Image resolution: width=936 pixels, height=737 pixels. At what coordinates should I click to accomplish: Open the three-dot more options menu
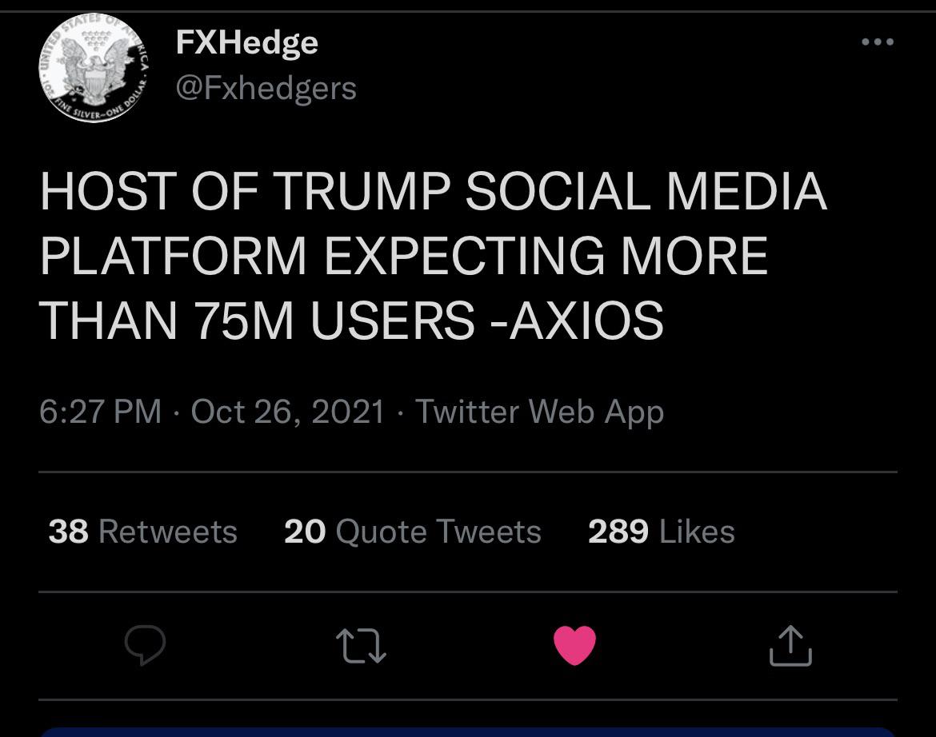878,42
